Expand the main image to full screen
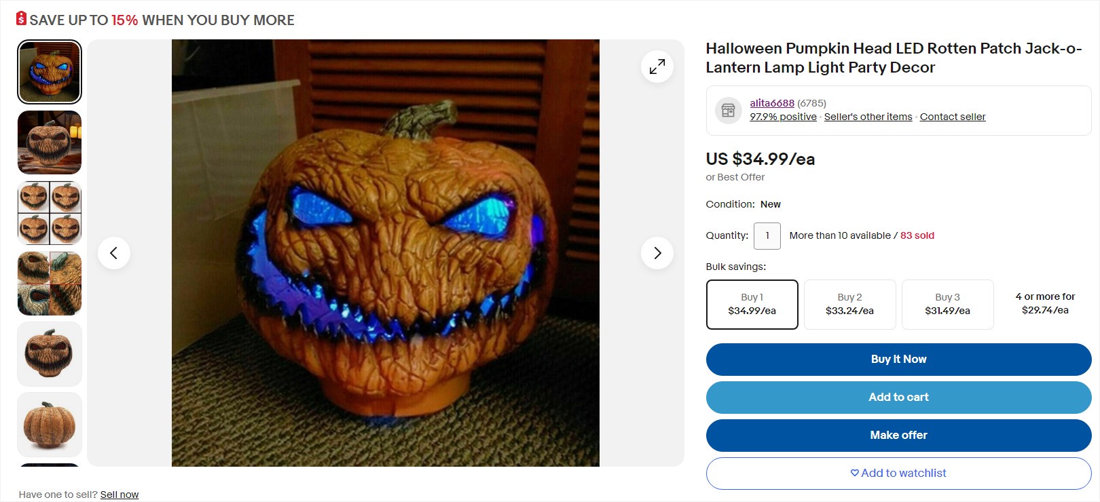This screenshot has width=1100, height=502. pos(657,66)
